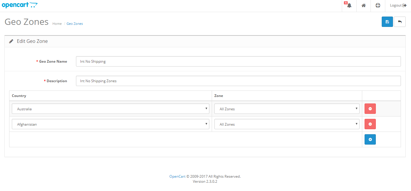Open the Afghanistan country dropdown
411x191 pixels.
point(110,124)
